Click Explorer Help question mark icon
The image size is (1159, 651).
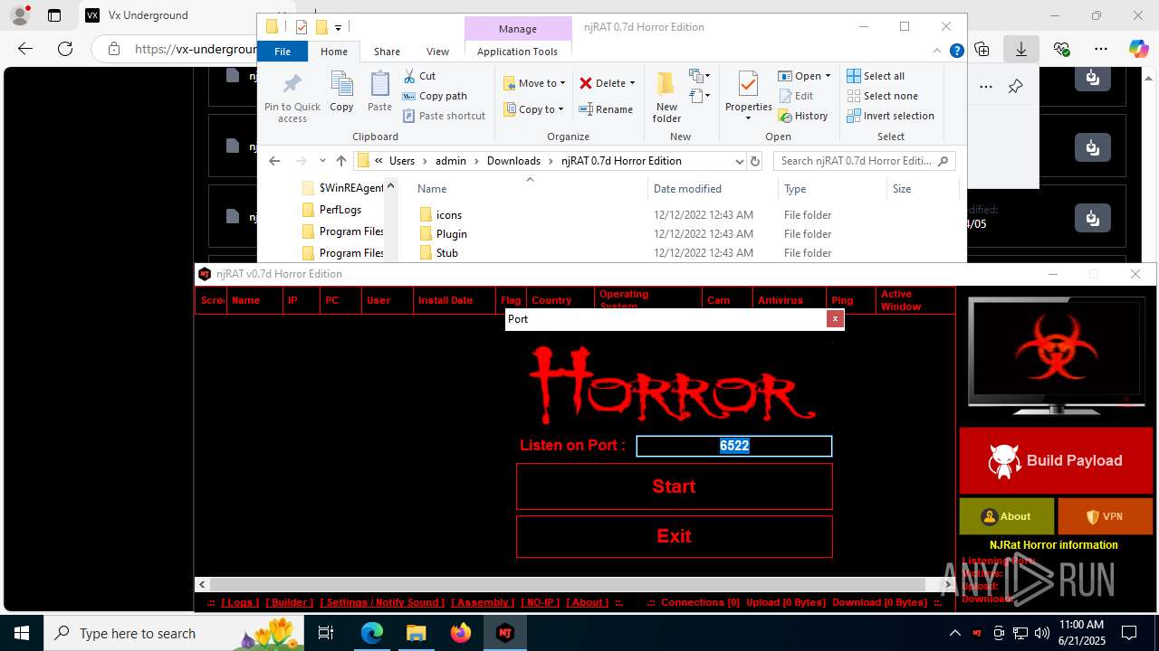coord(956,52)
